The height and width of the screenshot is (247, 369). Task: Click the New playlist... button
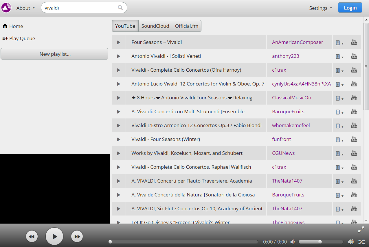click(54, 54)
